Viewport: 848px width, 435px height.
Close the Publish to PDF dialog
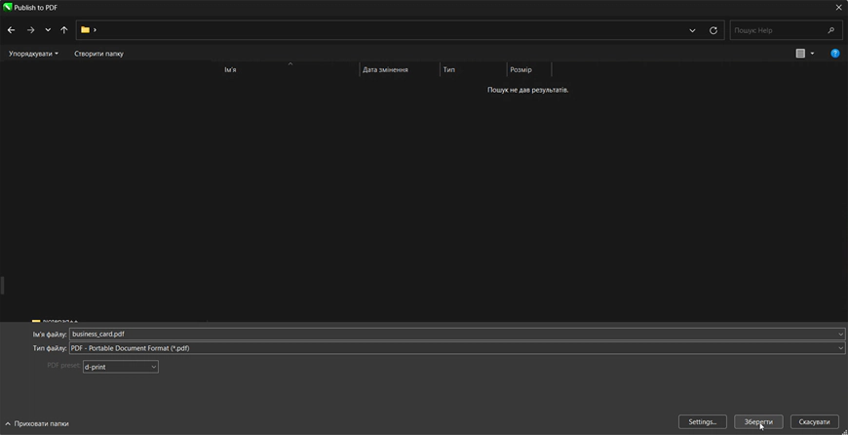click(839, 7)
